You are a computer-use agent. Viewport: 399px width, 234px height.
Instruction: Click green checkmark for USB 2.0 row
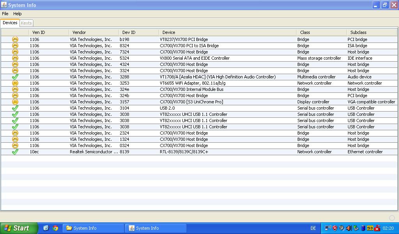pyautogui.click(x=15, y=108)
